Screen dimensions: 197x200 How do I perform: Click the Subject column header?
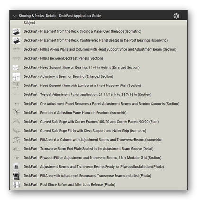coord(29,23)
